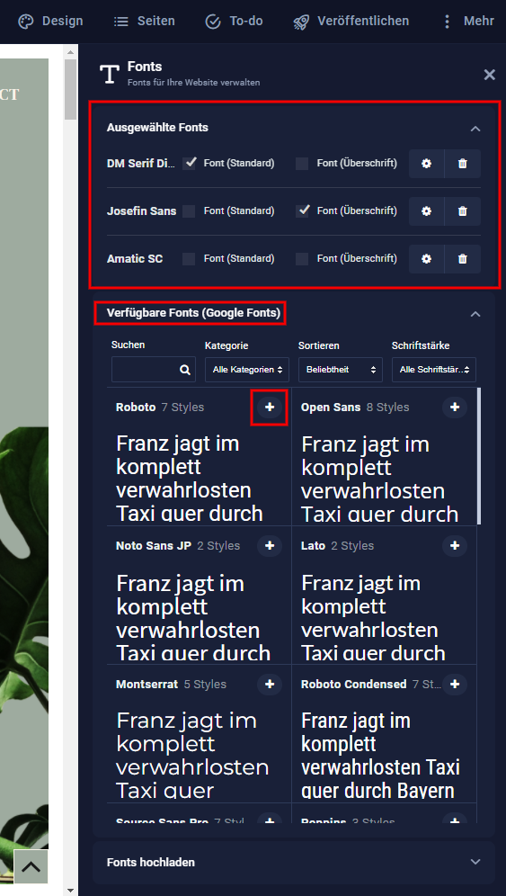Open the Schriftstärke dropdown
This screenshot has height=896, width=506.
coord(434,370)
